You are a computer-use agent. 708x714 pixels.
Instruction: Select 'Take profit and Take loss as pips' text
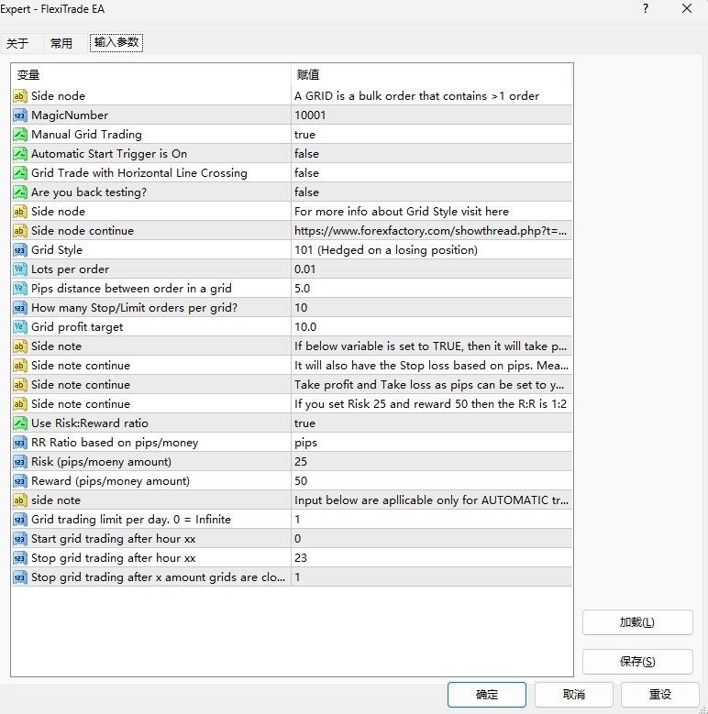429,385
